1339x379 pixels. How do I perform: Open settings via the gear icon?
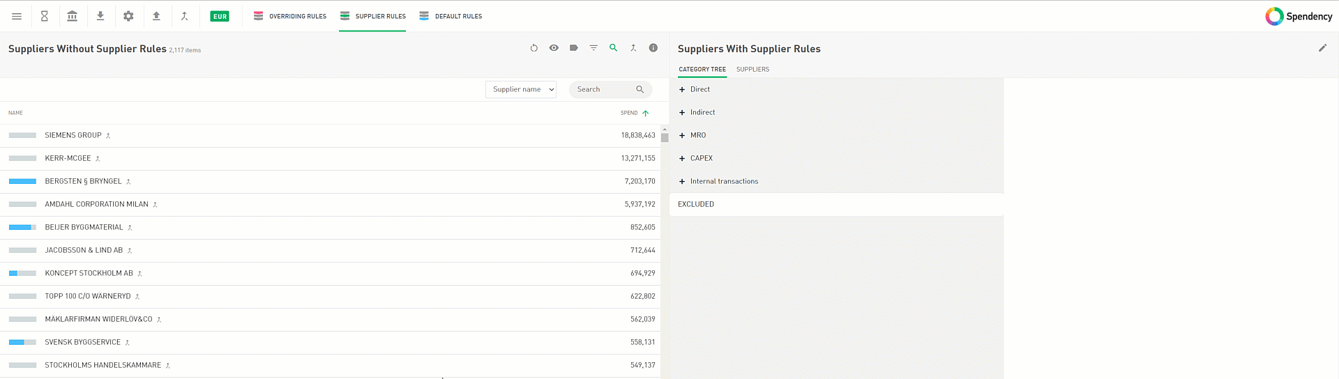tap(128, 16)
